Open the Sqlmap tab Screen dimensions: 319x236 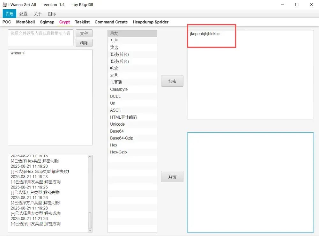click(x=47, y=22)
